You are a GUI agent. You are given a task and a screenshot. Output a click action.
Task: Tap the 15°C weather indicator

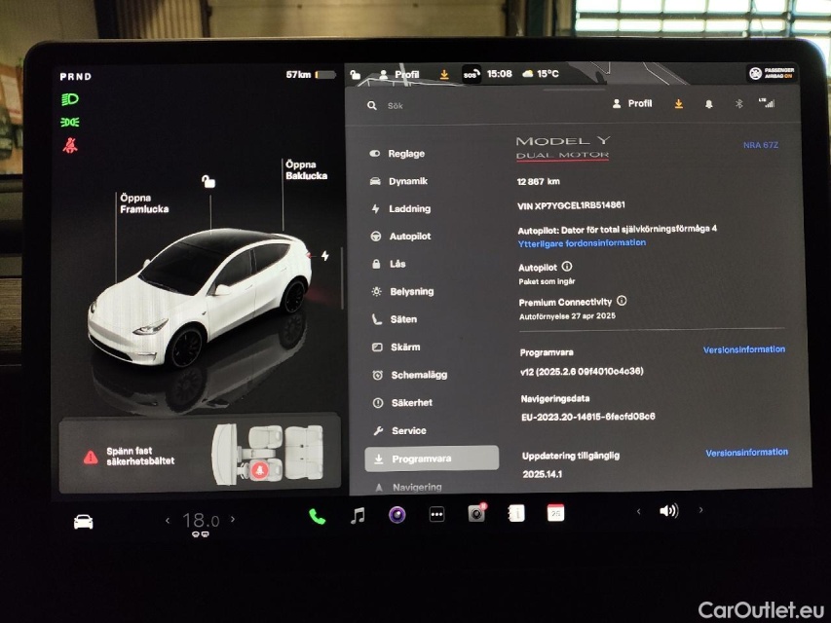[541, 74]
